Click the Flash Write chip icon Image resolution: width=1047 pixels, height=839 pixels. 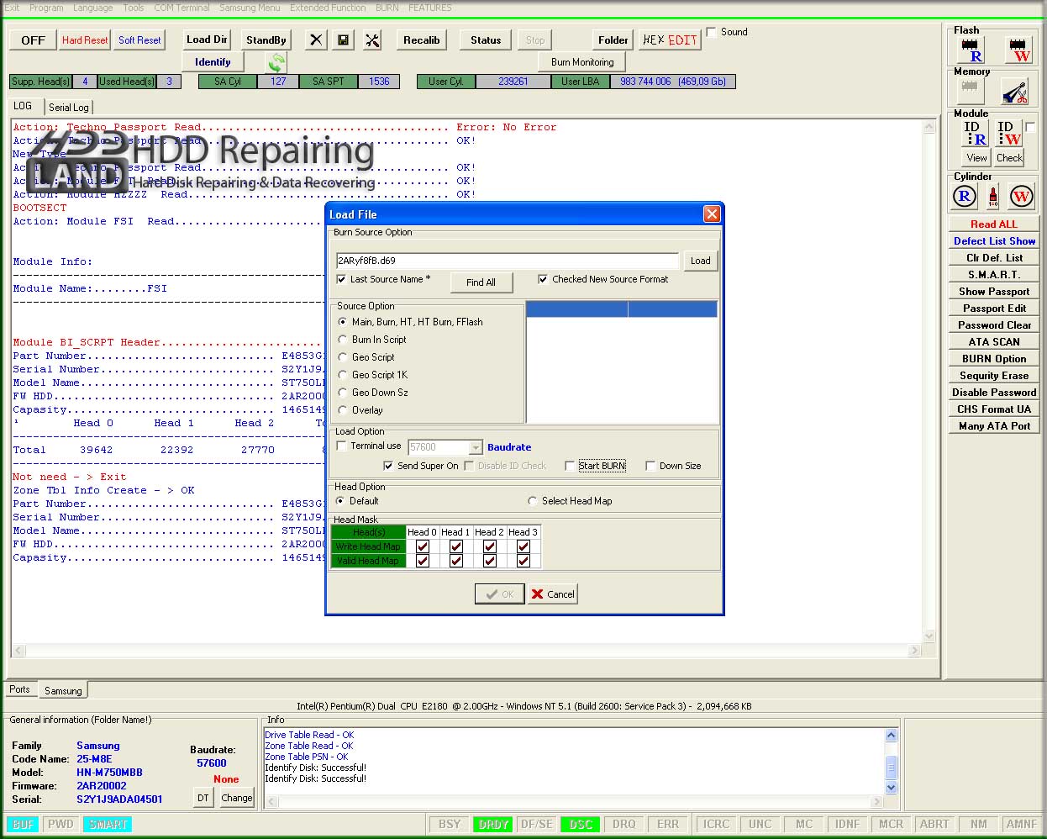[x=1018, y=50]
